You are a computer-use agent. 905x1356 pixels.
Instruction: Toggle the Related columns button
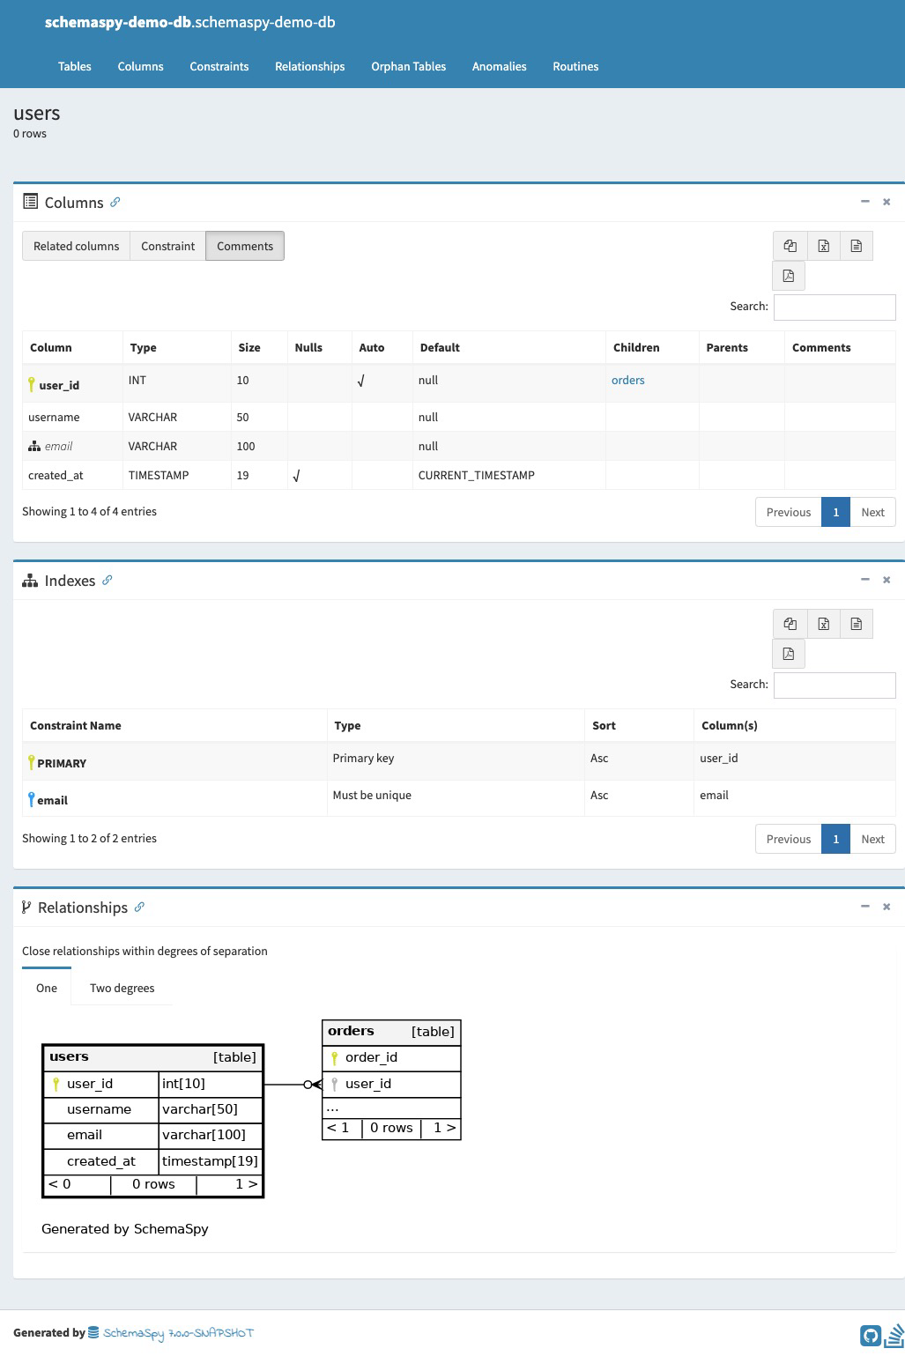click(76, 246)
